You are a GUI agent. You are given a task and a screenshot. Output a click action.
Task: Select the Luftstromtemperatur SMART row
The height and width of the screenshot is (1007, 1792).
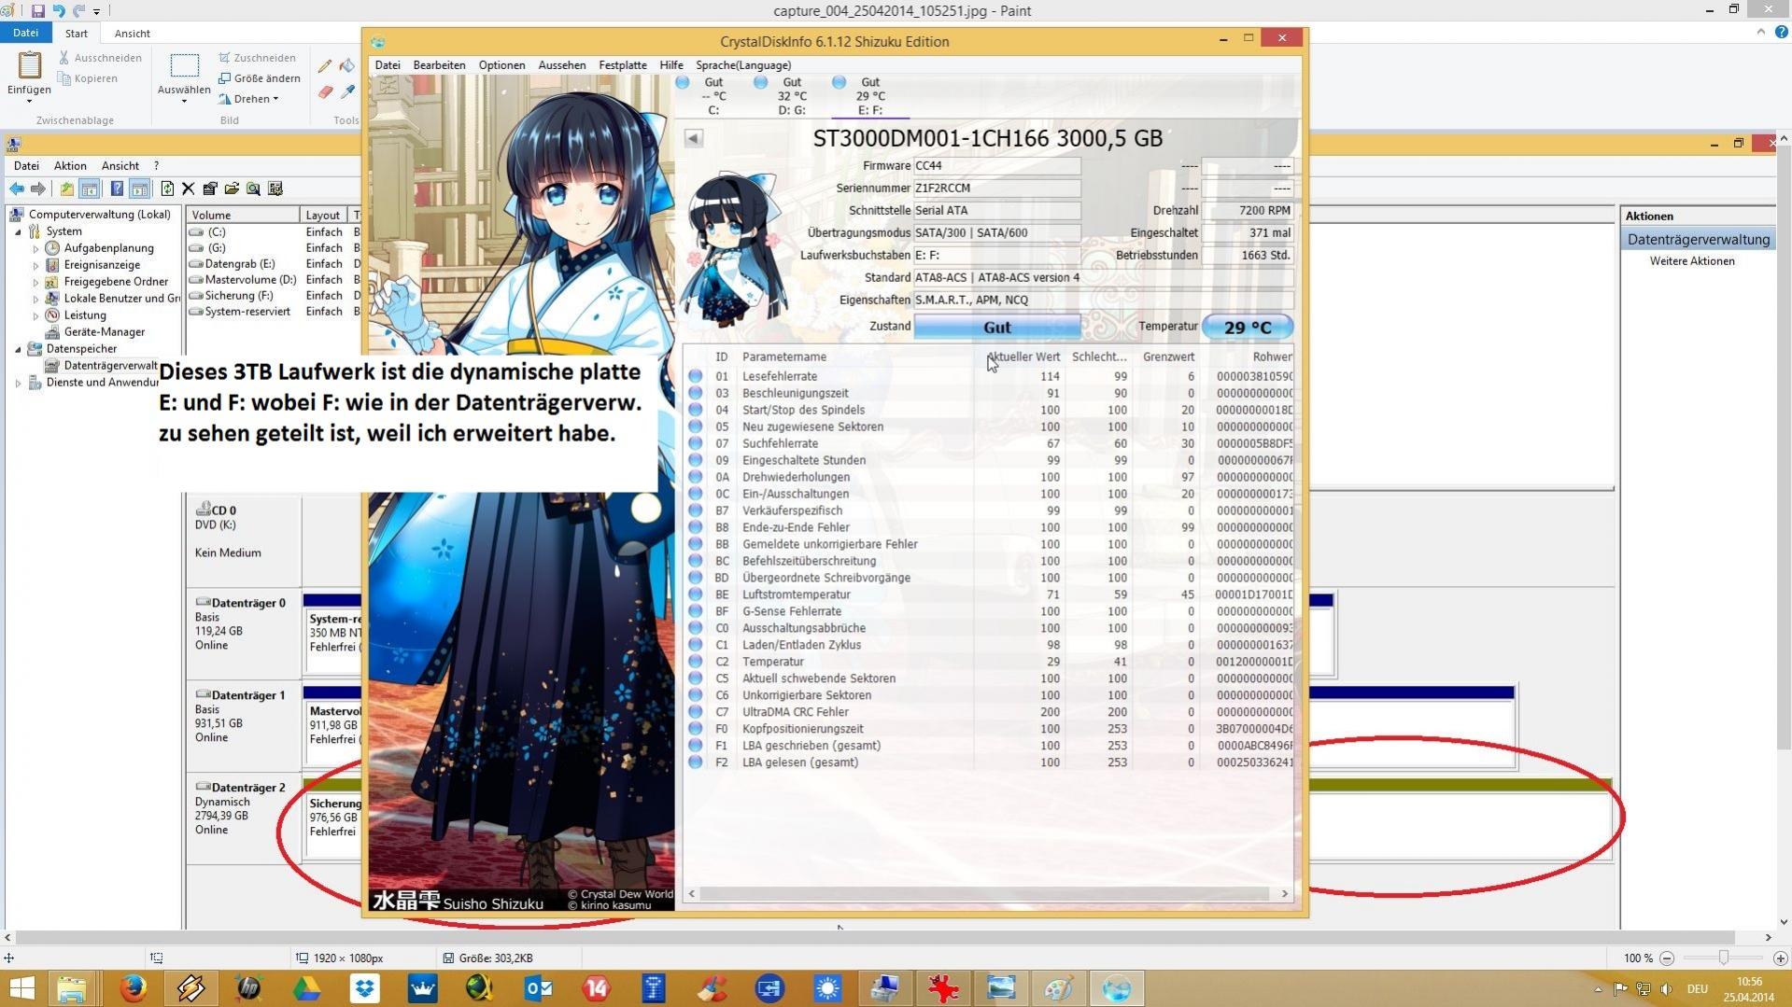click(988, 595)
